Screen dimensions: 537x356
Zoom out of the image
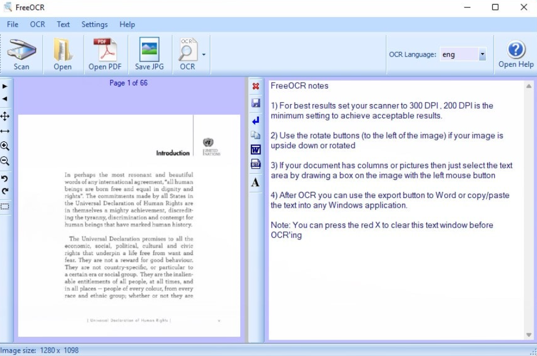tap(5, 161)
